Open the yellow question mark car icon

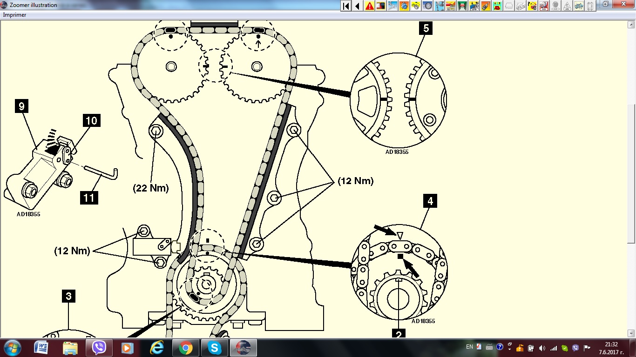click(532, 6)
